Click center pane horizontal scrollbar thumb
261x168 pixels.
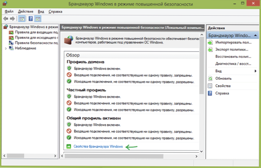[x=114, y=156]
